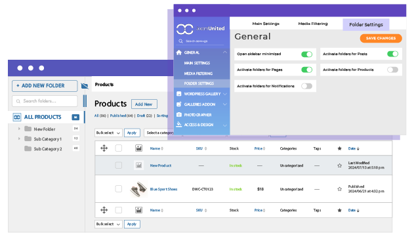Screen dimensions: 414x237
Task: Open the bottom Bulk select dropdown
Action: point(108,224)
